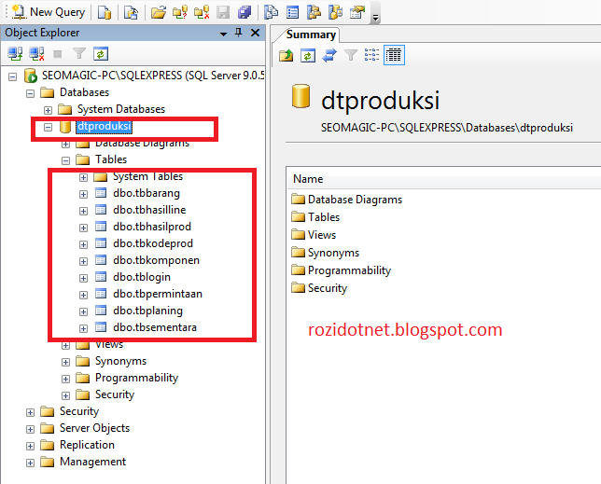Select Views in the Summary list
601x484 pixels.
point(322,235)
